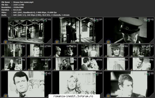Screen dimensions: 155x98
Task: Click the file size value 2187.12 MB
Action: [19, 5]
